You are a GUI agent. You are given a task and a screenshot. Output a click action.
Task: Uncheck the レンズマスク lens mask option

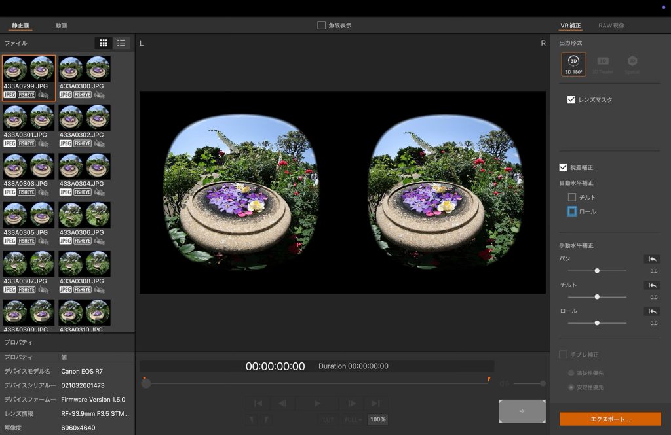pos(571,99)
